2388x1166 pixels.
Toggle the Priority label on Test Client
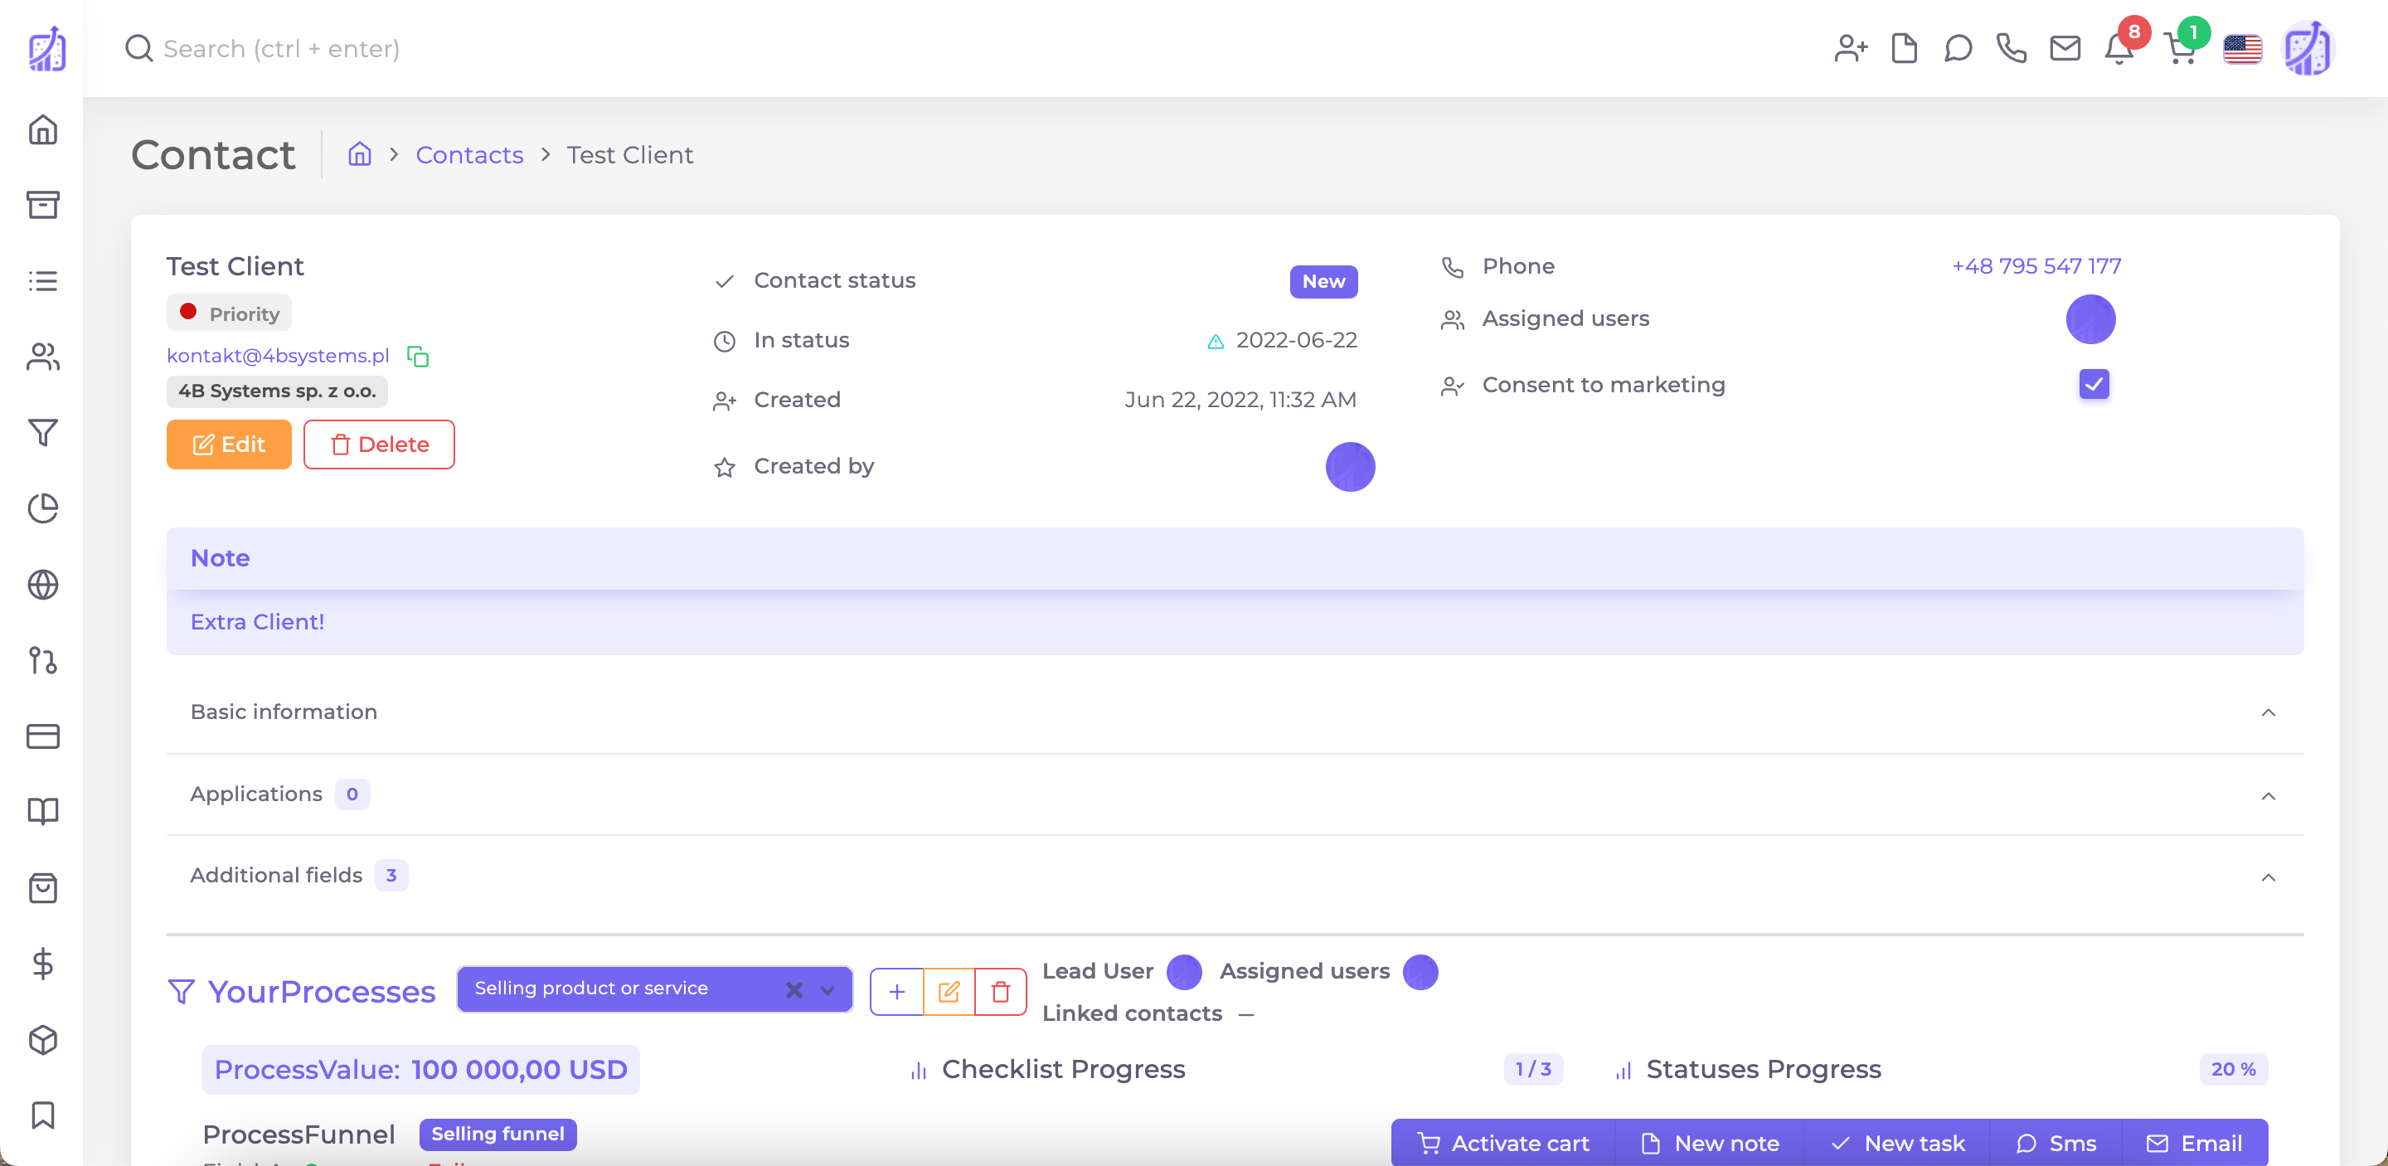[228, 313]
